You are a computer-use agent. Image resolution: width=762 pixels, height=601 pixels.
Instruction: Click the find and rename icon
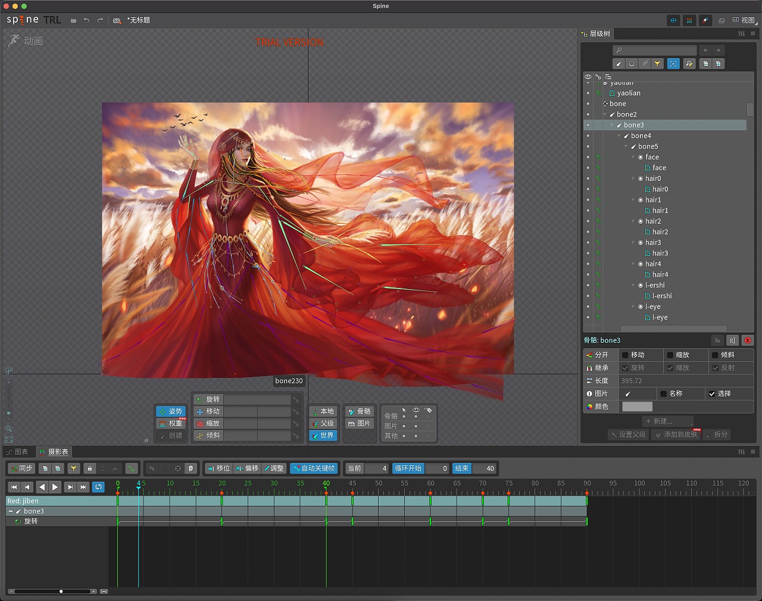tap(689, 64)
